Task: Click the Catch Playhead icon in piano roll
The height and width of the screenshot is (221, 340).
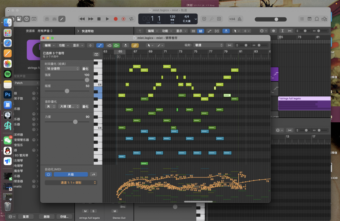Action: [126, 45]
